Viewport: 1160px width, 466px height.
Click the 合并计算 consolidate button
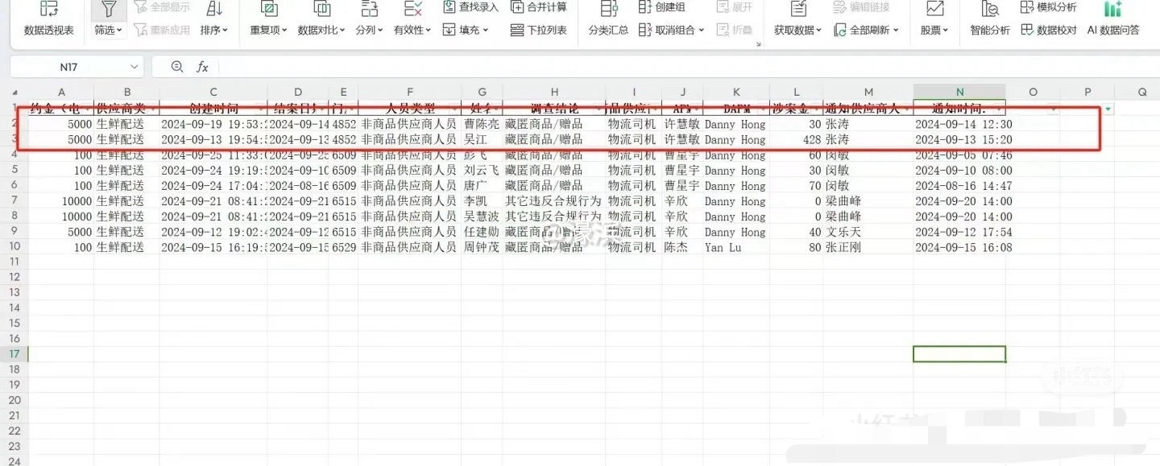[538, 7]
